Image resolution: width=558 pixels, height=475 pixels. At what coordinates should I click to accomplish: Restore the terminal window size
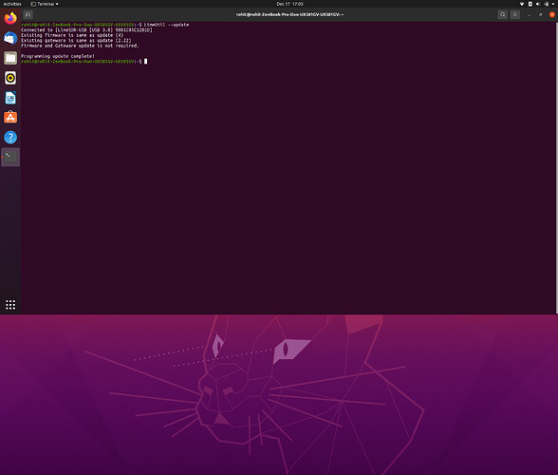540,14
